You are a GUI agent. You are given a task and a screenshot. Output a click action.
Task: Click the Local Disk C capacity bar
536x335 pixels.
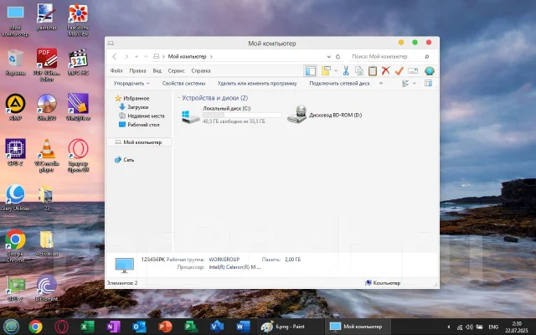[242, 116]
